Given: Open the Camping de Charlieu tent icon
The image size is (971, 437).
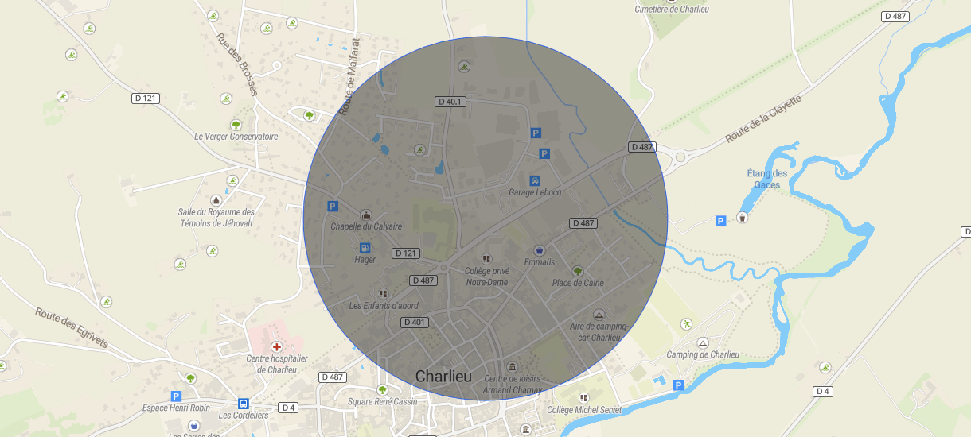Looking at the screenshot, I should 702,342.
